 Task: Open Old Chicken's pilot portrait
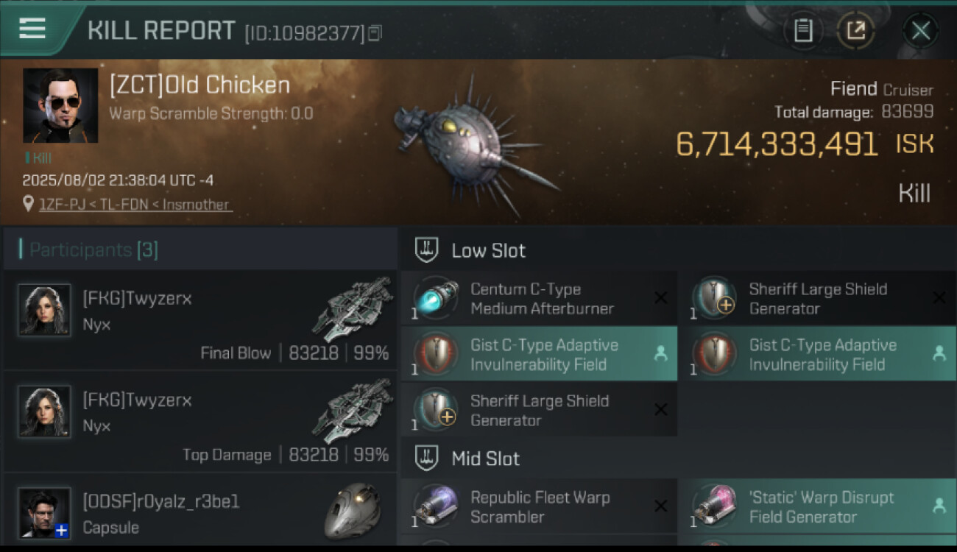click(60, 105)
